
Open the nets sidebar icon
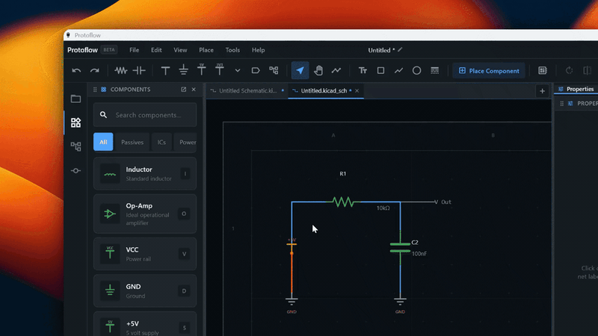pos(75,171)
